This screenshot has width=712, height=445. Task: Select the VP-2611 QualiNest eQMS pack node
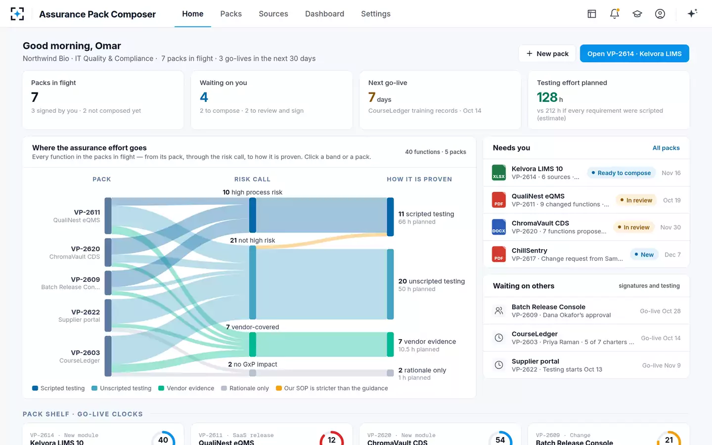click(108, 216)
